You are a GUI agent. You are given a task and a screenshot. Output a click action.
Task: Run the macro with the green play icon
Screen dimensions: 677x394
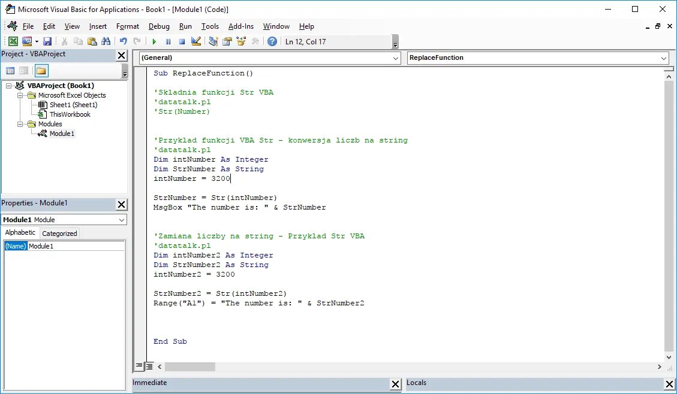(154, 41)
